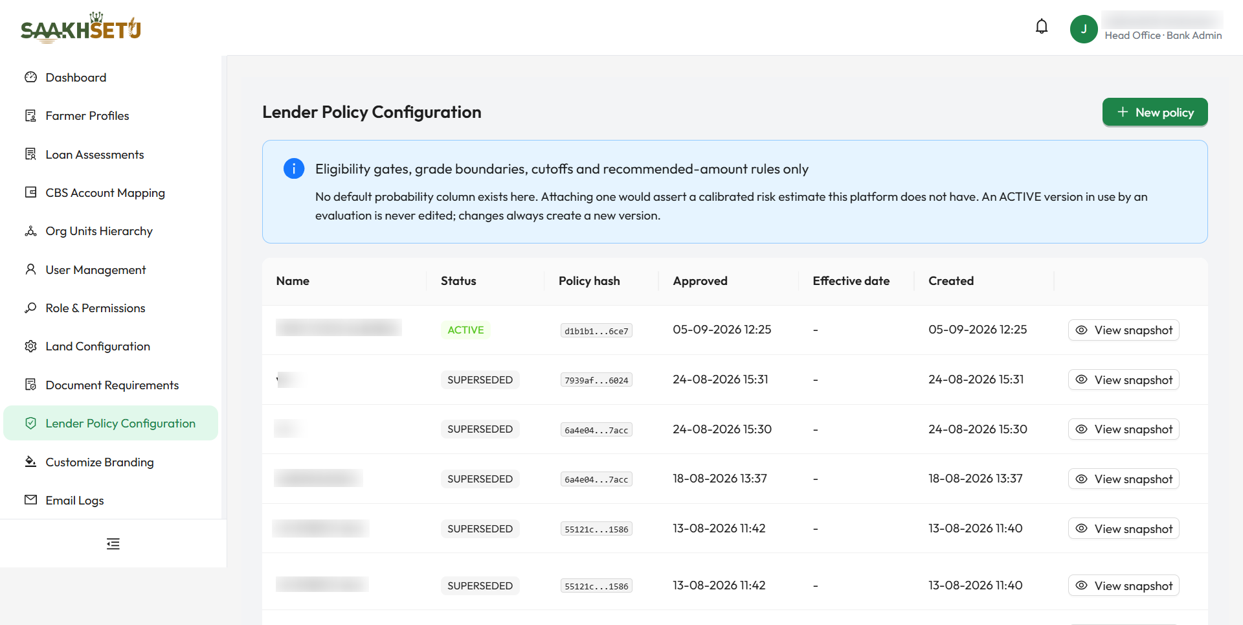Click the CBS Account Mapping icon

click(x=30, y=192)
